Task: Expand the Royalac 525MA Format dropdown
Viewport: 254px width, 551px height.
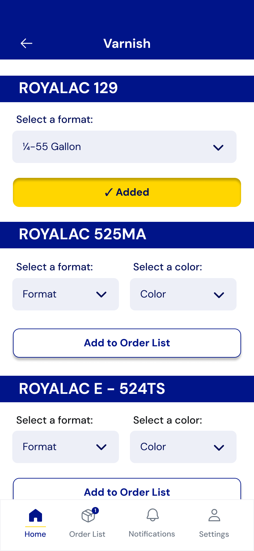Action: (66, 294)
